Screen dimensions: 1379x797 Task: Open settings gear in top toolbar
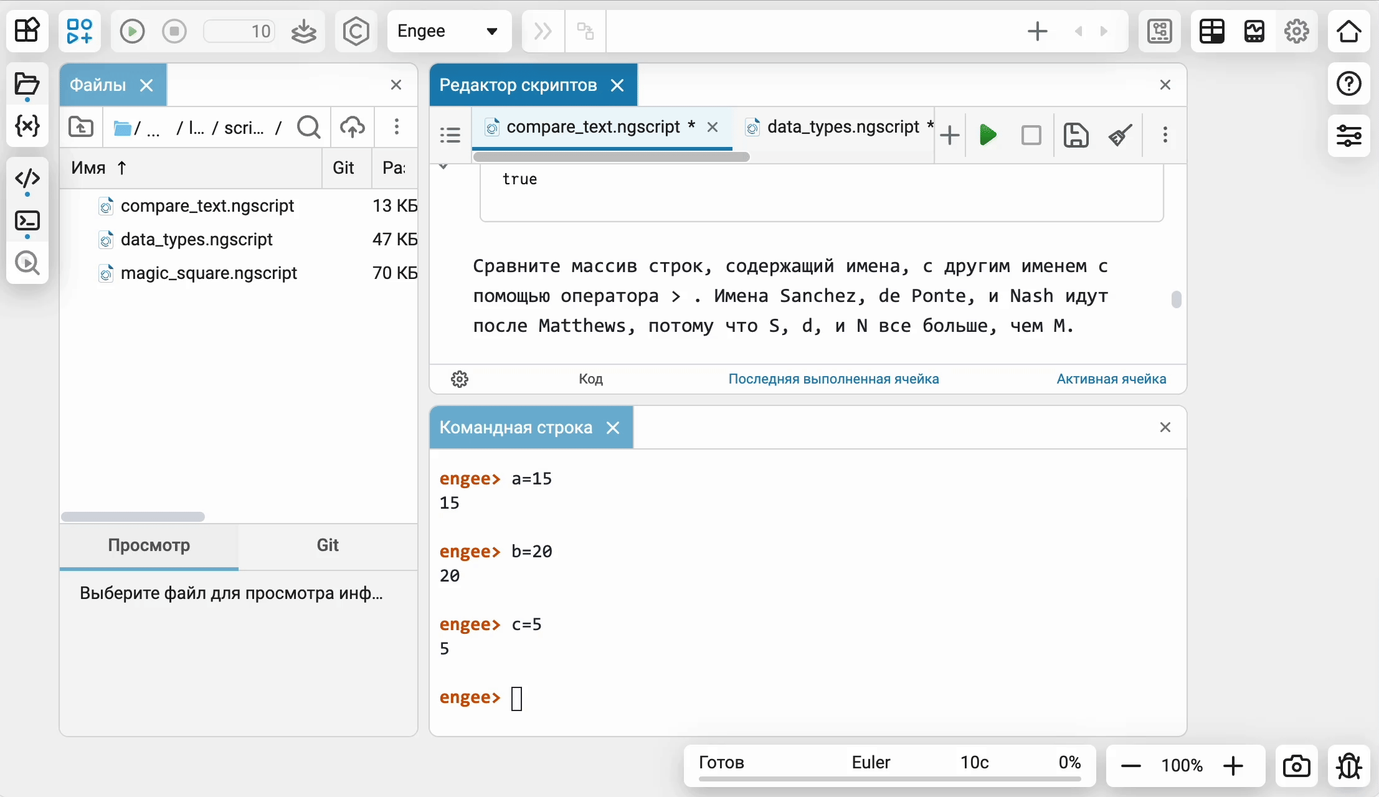click(x=1297, y=31)
